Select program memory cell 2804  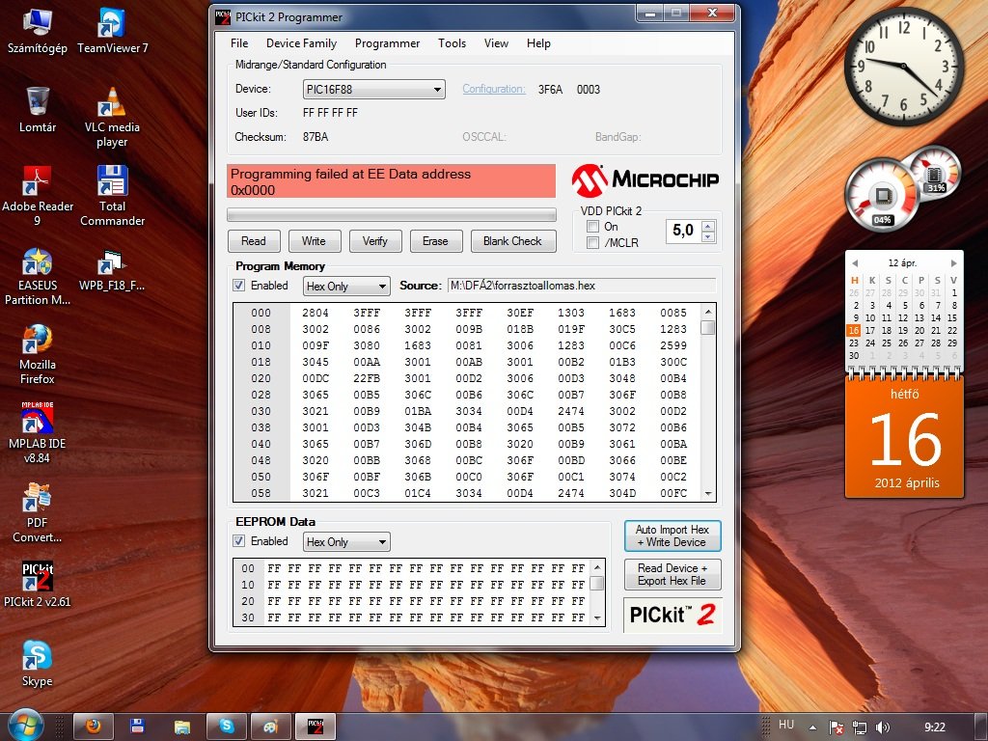click(316, 313)
